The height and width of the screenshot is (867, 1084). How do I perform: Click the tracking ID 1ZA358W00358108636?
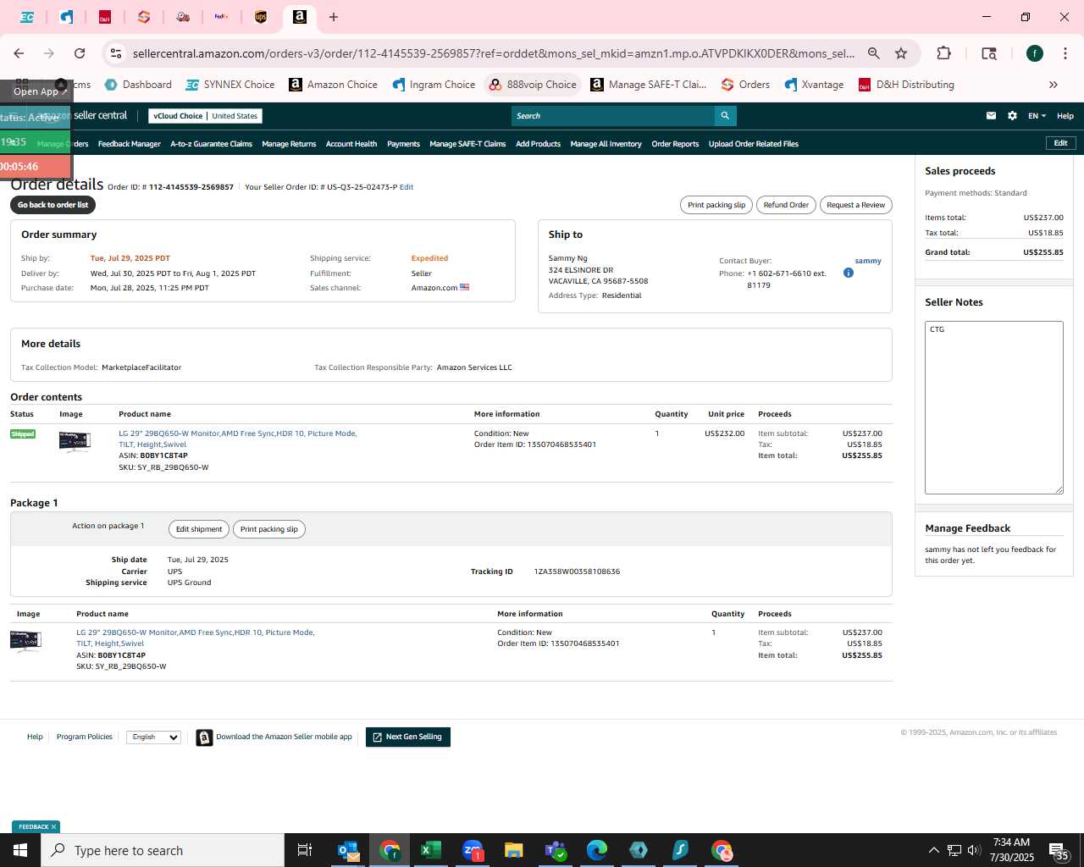pyautogui.click(x=577, y=572)
